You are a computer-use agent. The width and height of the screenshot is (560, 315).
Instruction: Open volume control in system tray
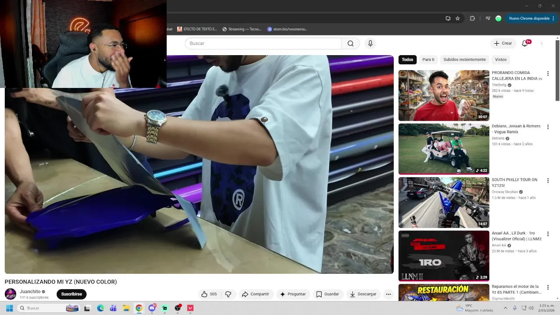point(531,308)
